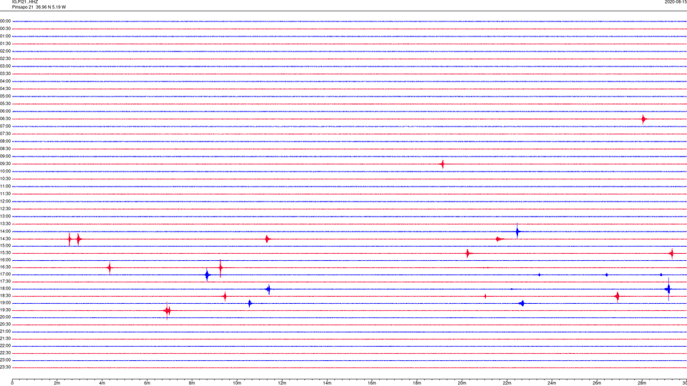Select the 18:00 trace event near 11 minutes
Viewport: 687px width, 386px height.
268,289
